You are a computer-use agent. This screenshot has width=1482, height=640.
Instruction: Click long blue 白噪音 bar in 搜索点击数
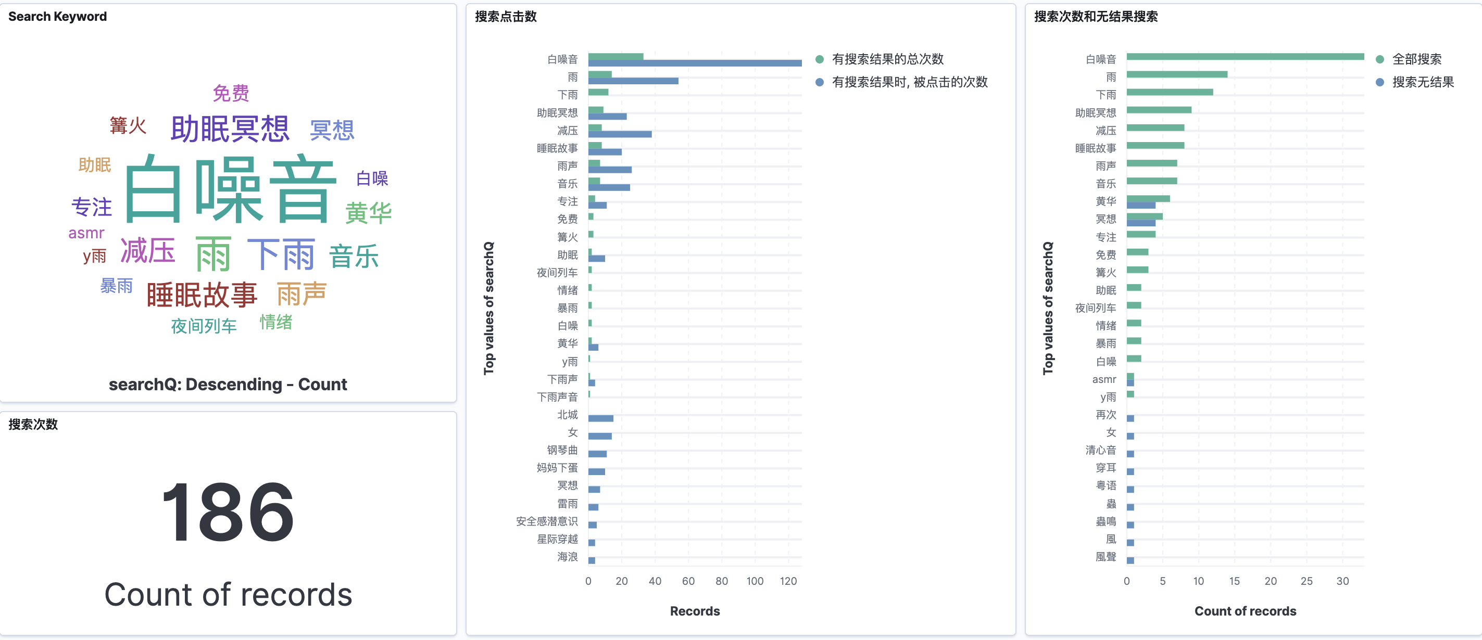[x=695, y=63]
